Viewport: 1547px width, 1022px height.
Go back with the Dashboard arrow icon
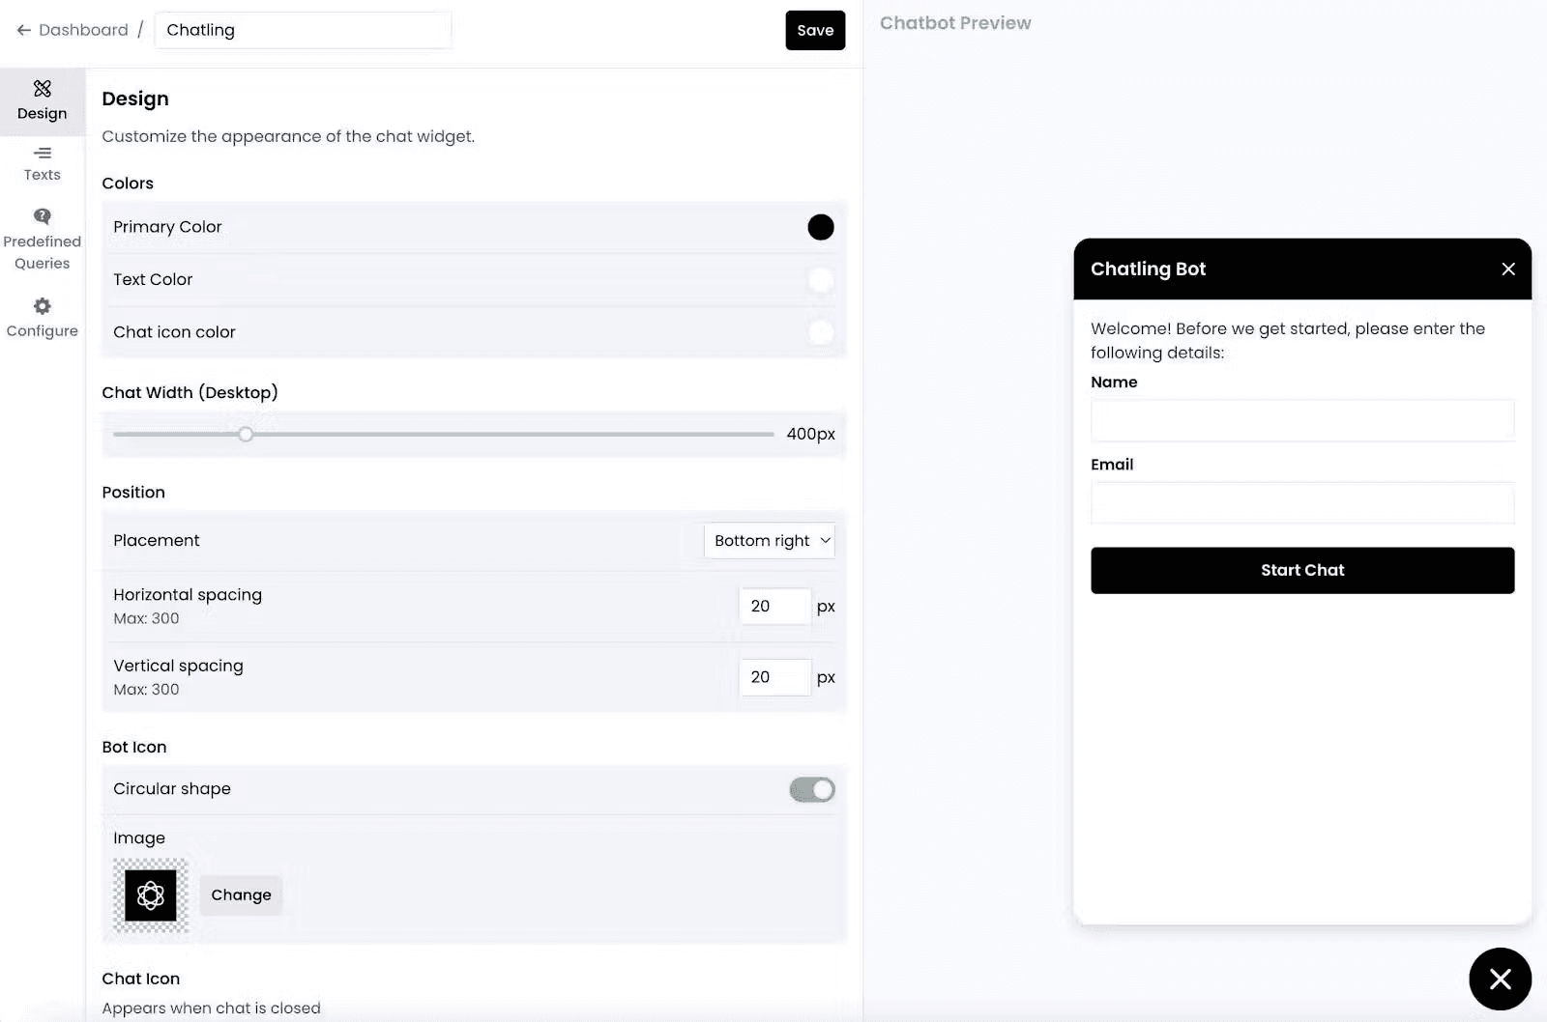[24, 30]
